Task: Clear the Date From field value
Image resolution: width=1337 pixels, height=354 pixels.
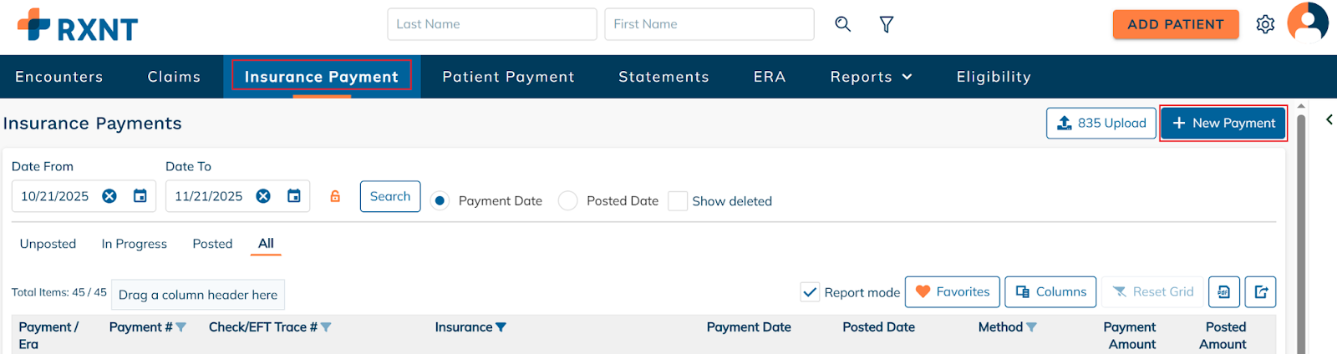Action: tap(109, 196)
